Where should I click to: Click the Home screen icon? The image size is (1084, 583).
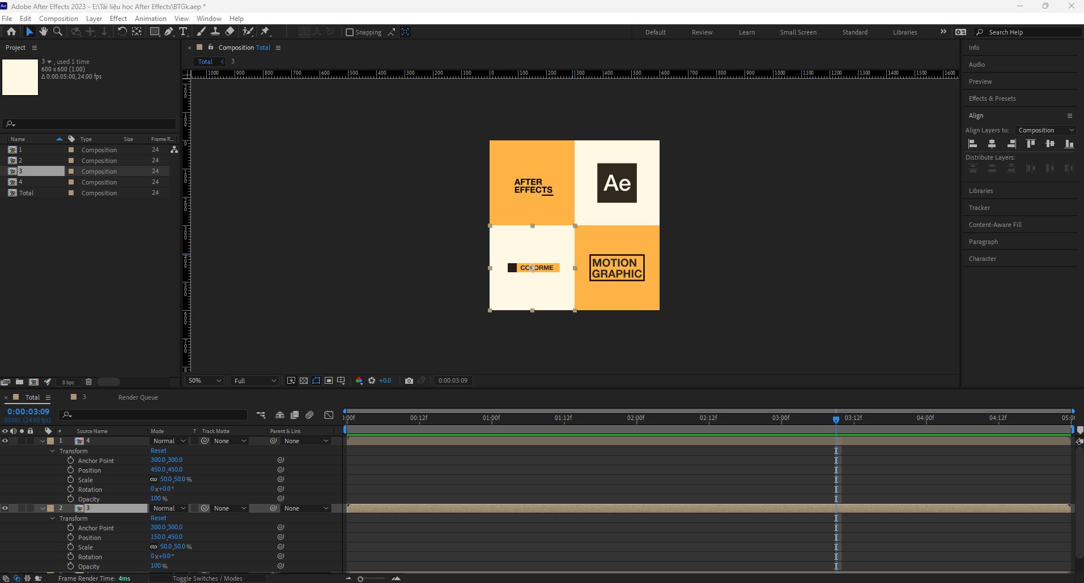click(x=11, y=32)
